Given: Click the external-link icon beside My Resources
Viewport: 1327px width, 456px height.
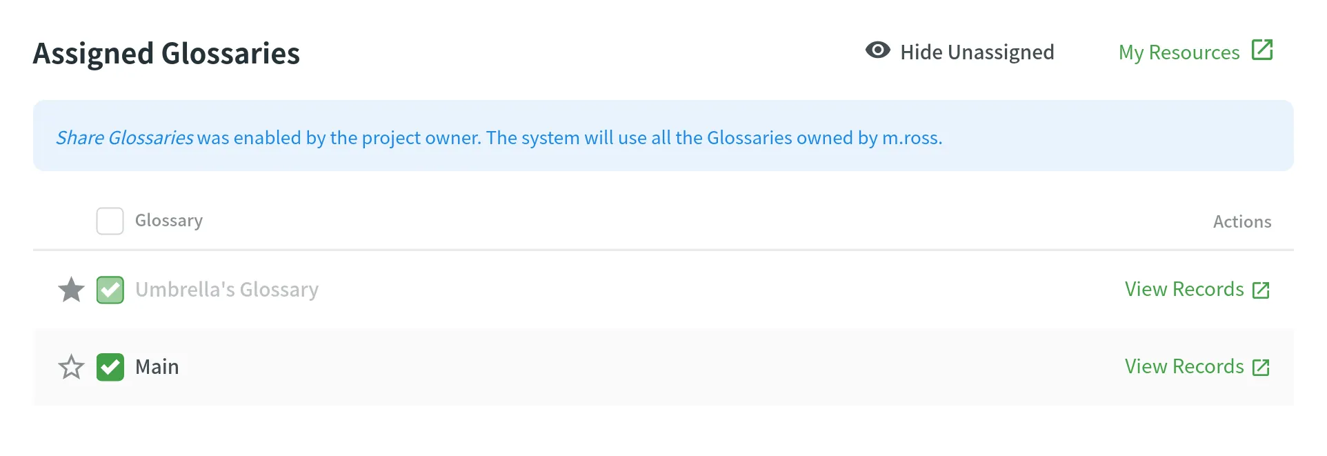Looking at the screenshot, I should (x=1262, y=50).
